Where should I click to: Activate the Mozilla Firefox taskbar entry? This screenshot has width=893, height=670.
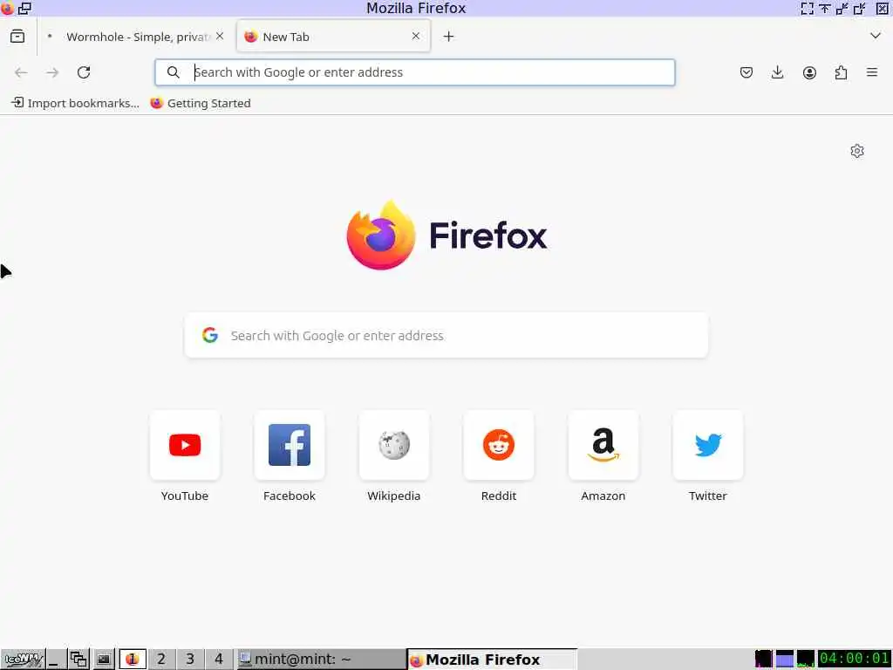(x=493, y=660)
